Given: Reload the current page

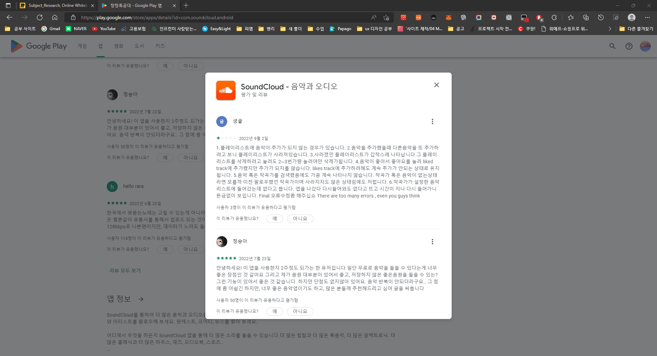Looking at the screenshot, I should pos(40,17).
